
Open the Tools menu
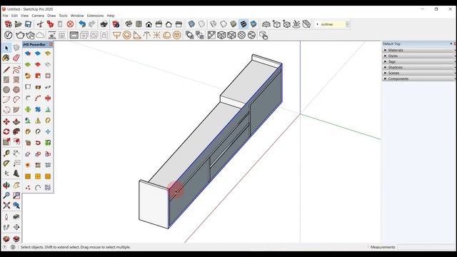tap(63, 16)
